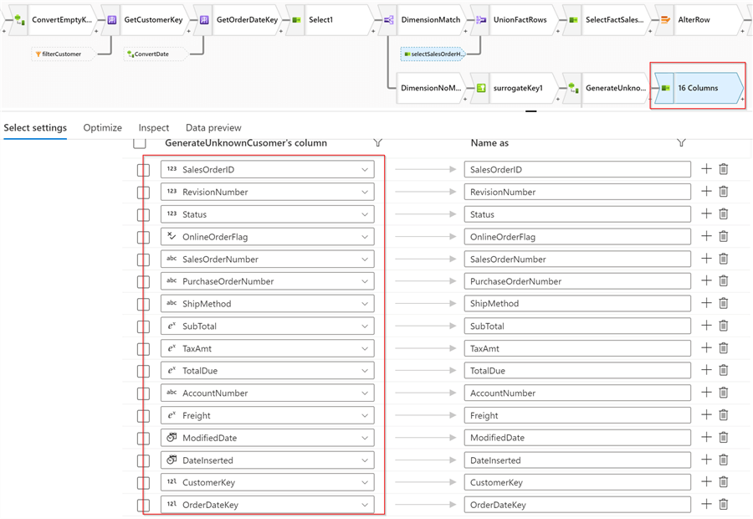Delete the Freight column mapping
The image size is (753, 519).
point(723,414)
